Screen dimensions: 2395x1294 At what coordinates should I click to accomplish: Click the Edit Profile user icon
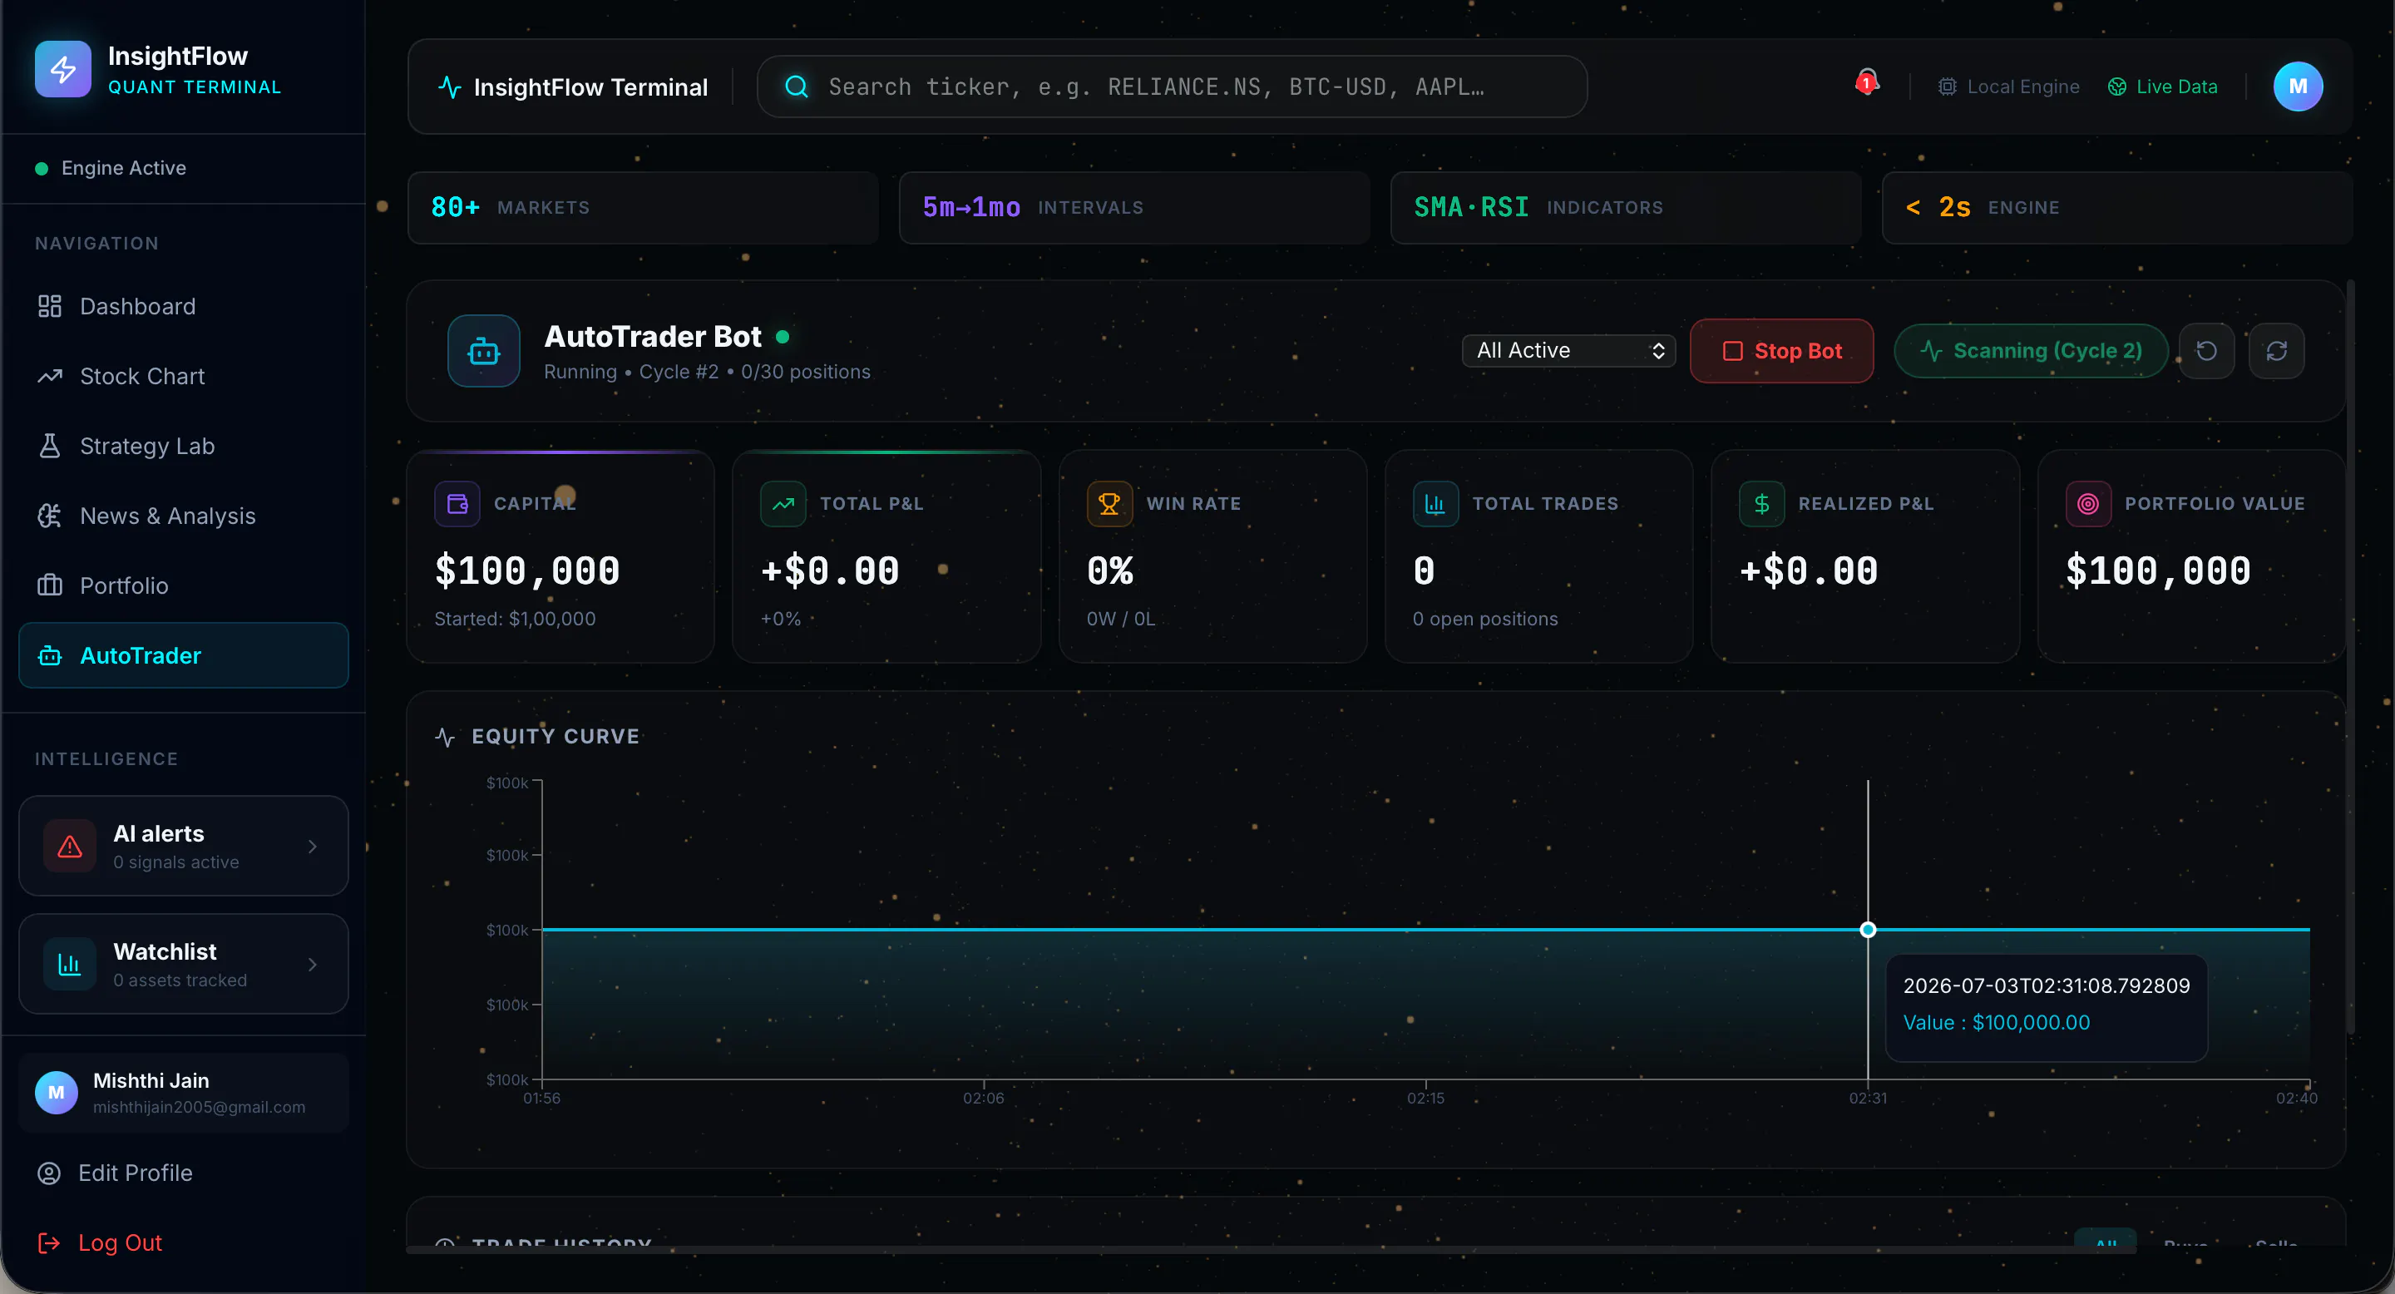tap(49, 1173)
